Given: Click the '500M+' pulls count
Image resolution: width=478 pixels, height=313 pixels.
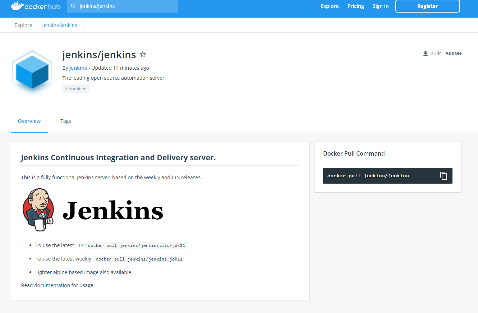Looking at the screenshot, I should (x=454, y=54).
